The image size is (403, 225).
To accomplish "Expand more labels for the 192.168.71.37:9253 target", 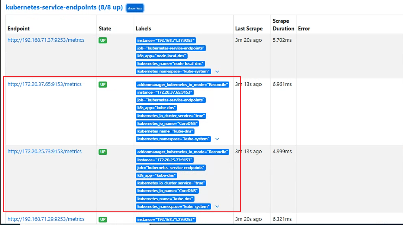I will click(x=217, y=72).
